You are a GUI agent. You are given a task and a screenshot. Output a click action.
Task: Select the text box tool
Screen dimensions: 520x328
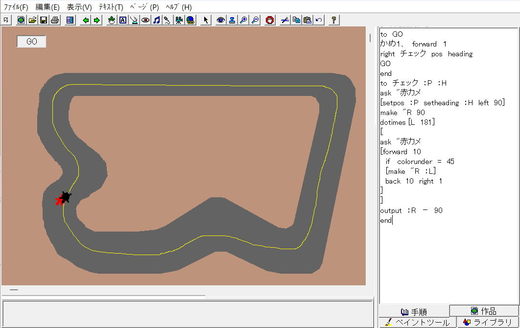click(x=123, y=20)
